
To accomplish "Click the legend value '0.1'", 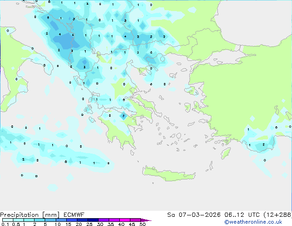I will pyautogui.click(x=5, y=224).
